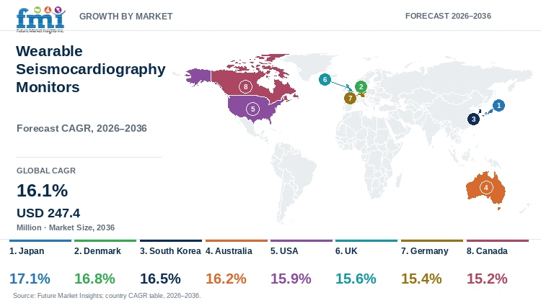Click the 3. South Korea label

coord(170,251)
